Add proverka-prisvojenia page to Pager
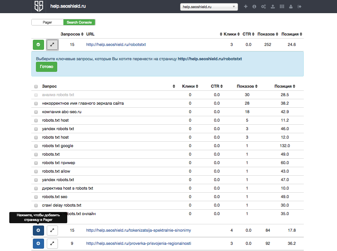 tap(39, 244)
